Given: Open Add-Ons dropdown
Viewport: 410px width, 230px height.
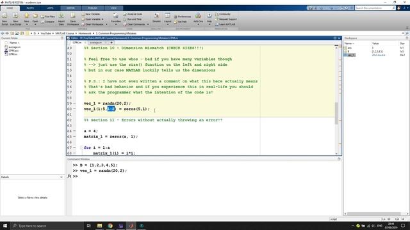Looking at the screenshot, I should coord(198,19).
